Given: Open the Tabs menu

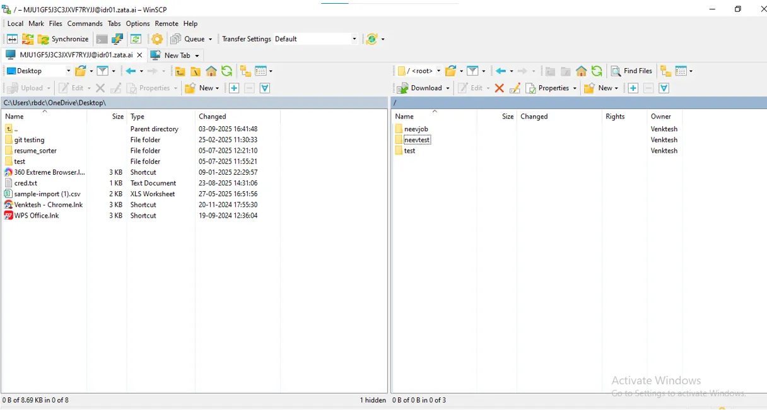Looking at the screenshot, I should click(114, 23).
